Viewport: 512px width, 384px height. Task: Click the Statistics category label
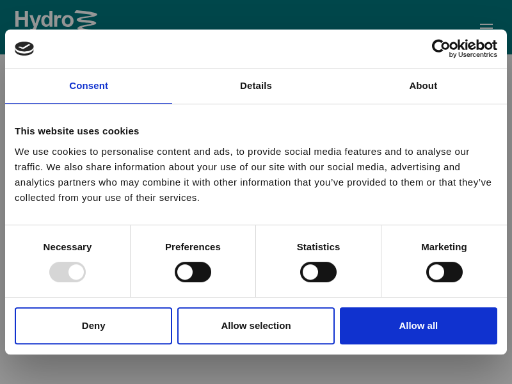[x=318, y=247]
